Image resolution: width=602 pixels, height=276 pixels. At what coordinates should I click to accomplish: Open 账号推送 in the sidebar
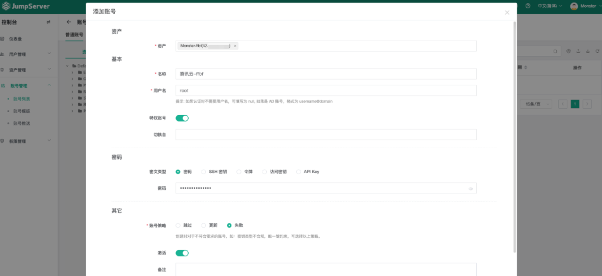tap(22, 123)
